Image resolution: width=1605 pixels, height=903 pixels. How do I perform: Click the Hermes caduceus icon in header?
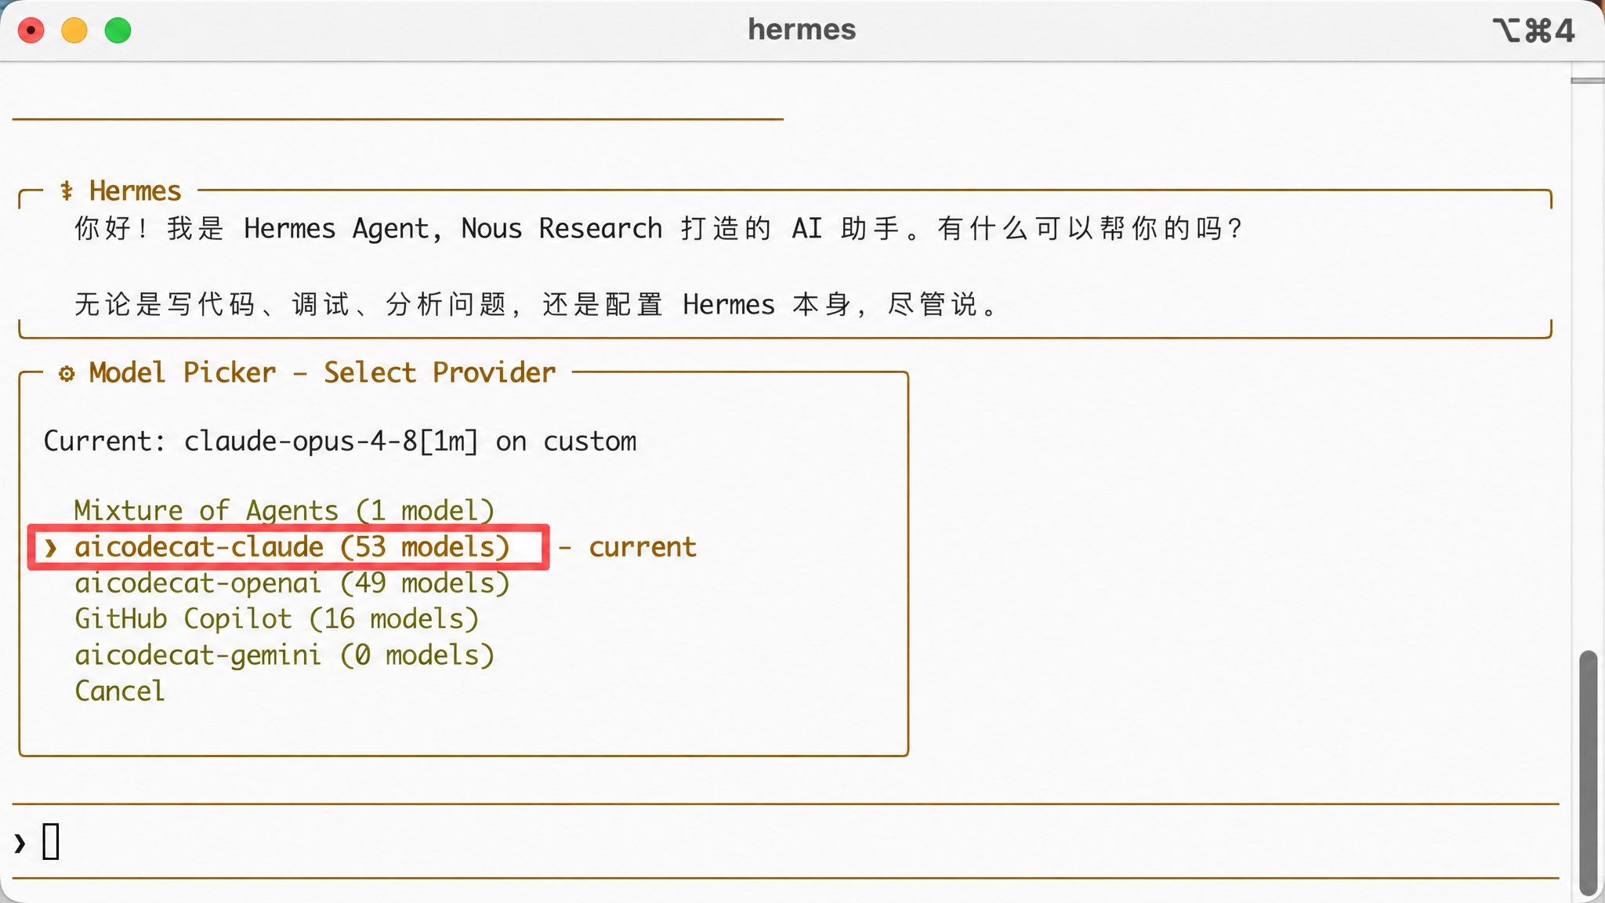(x=67, y=190)
